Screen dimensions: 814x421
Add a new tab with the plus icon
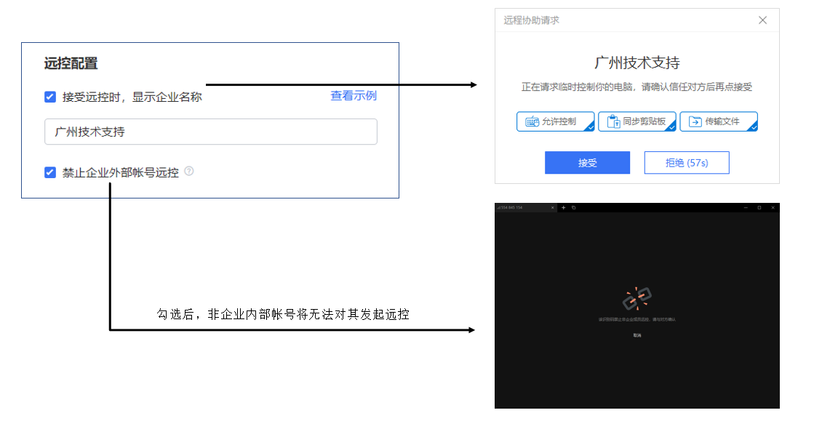(x=563, y=208)
